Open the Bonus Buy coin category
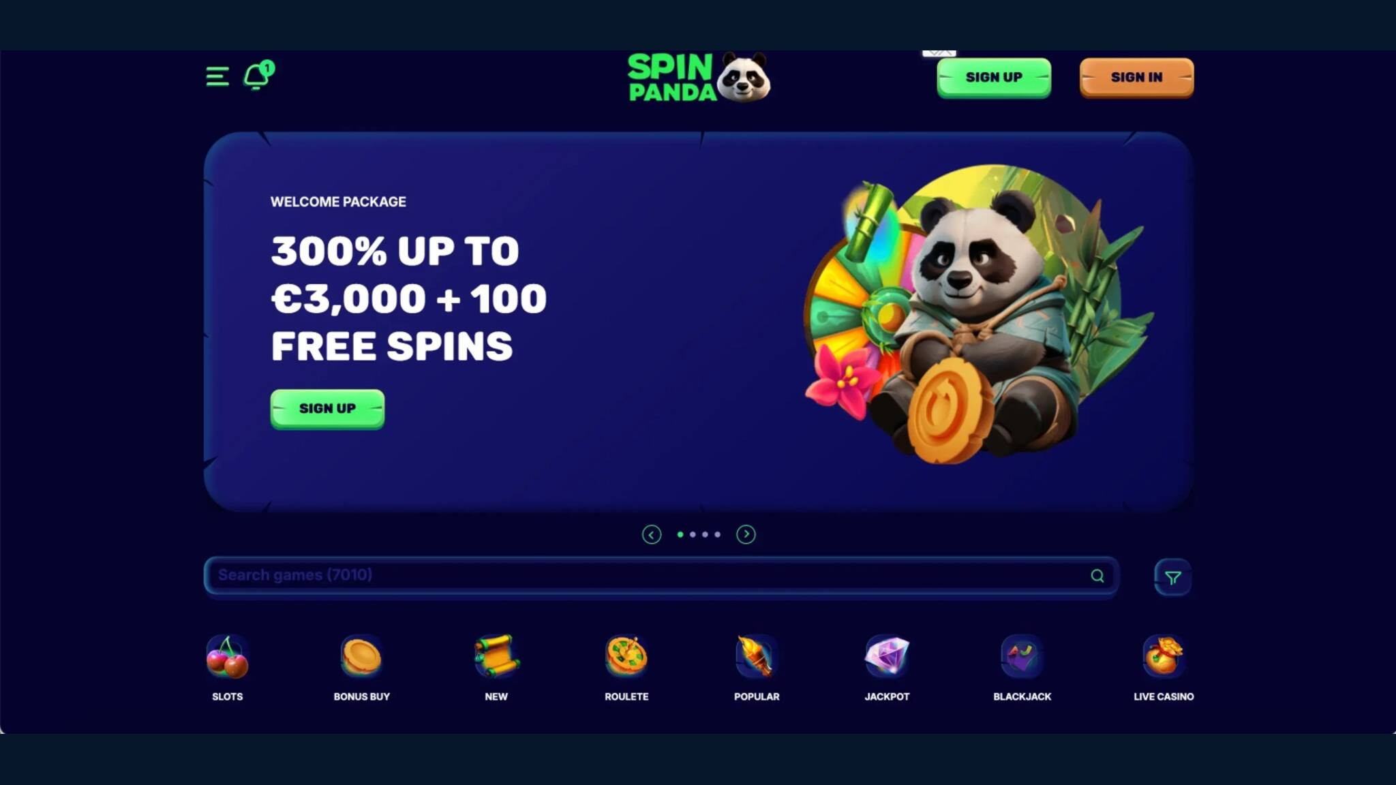 tap(361, 668)
